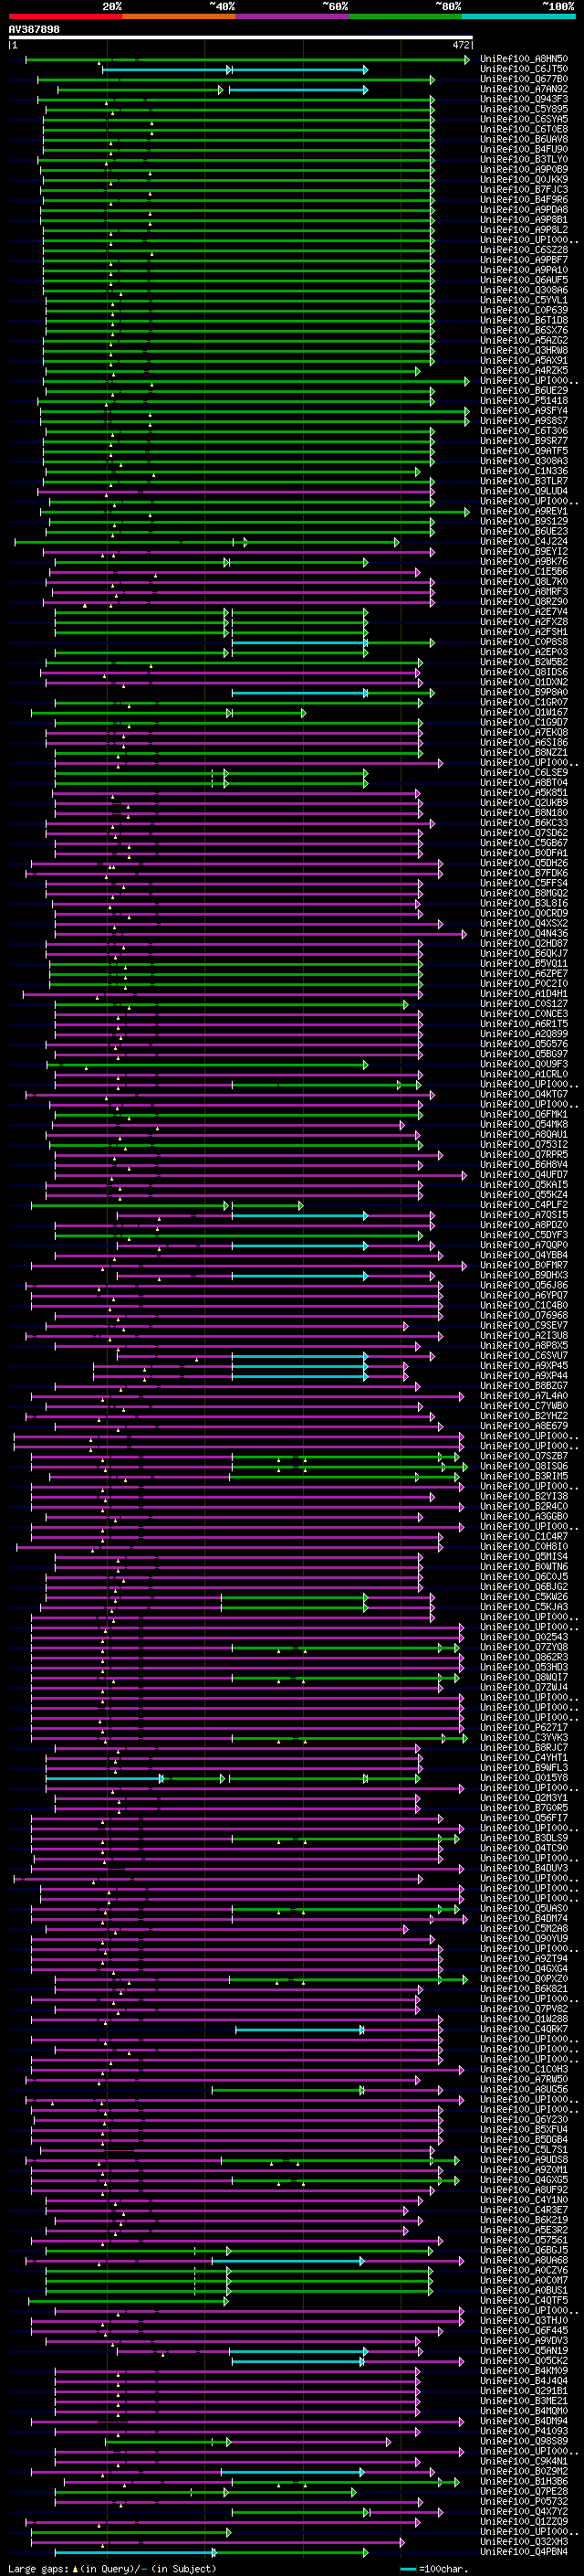This screenshot has width=584, height=2576.
Task: Select hit UniRef100_B0FMR7
Action: (523, 1265)
